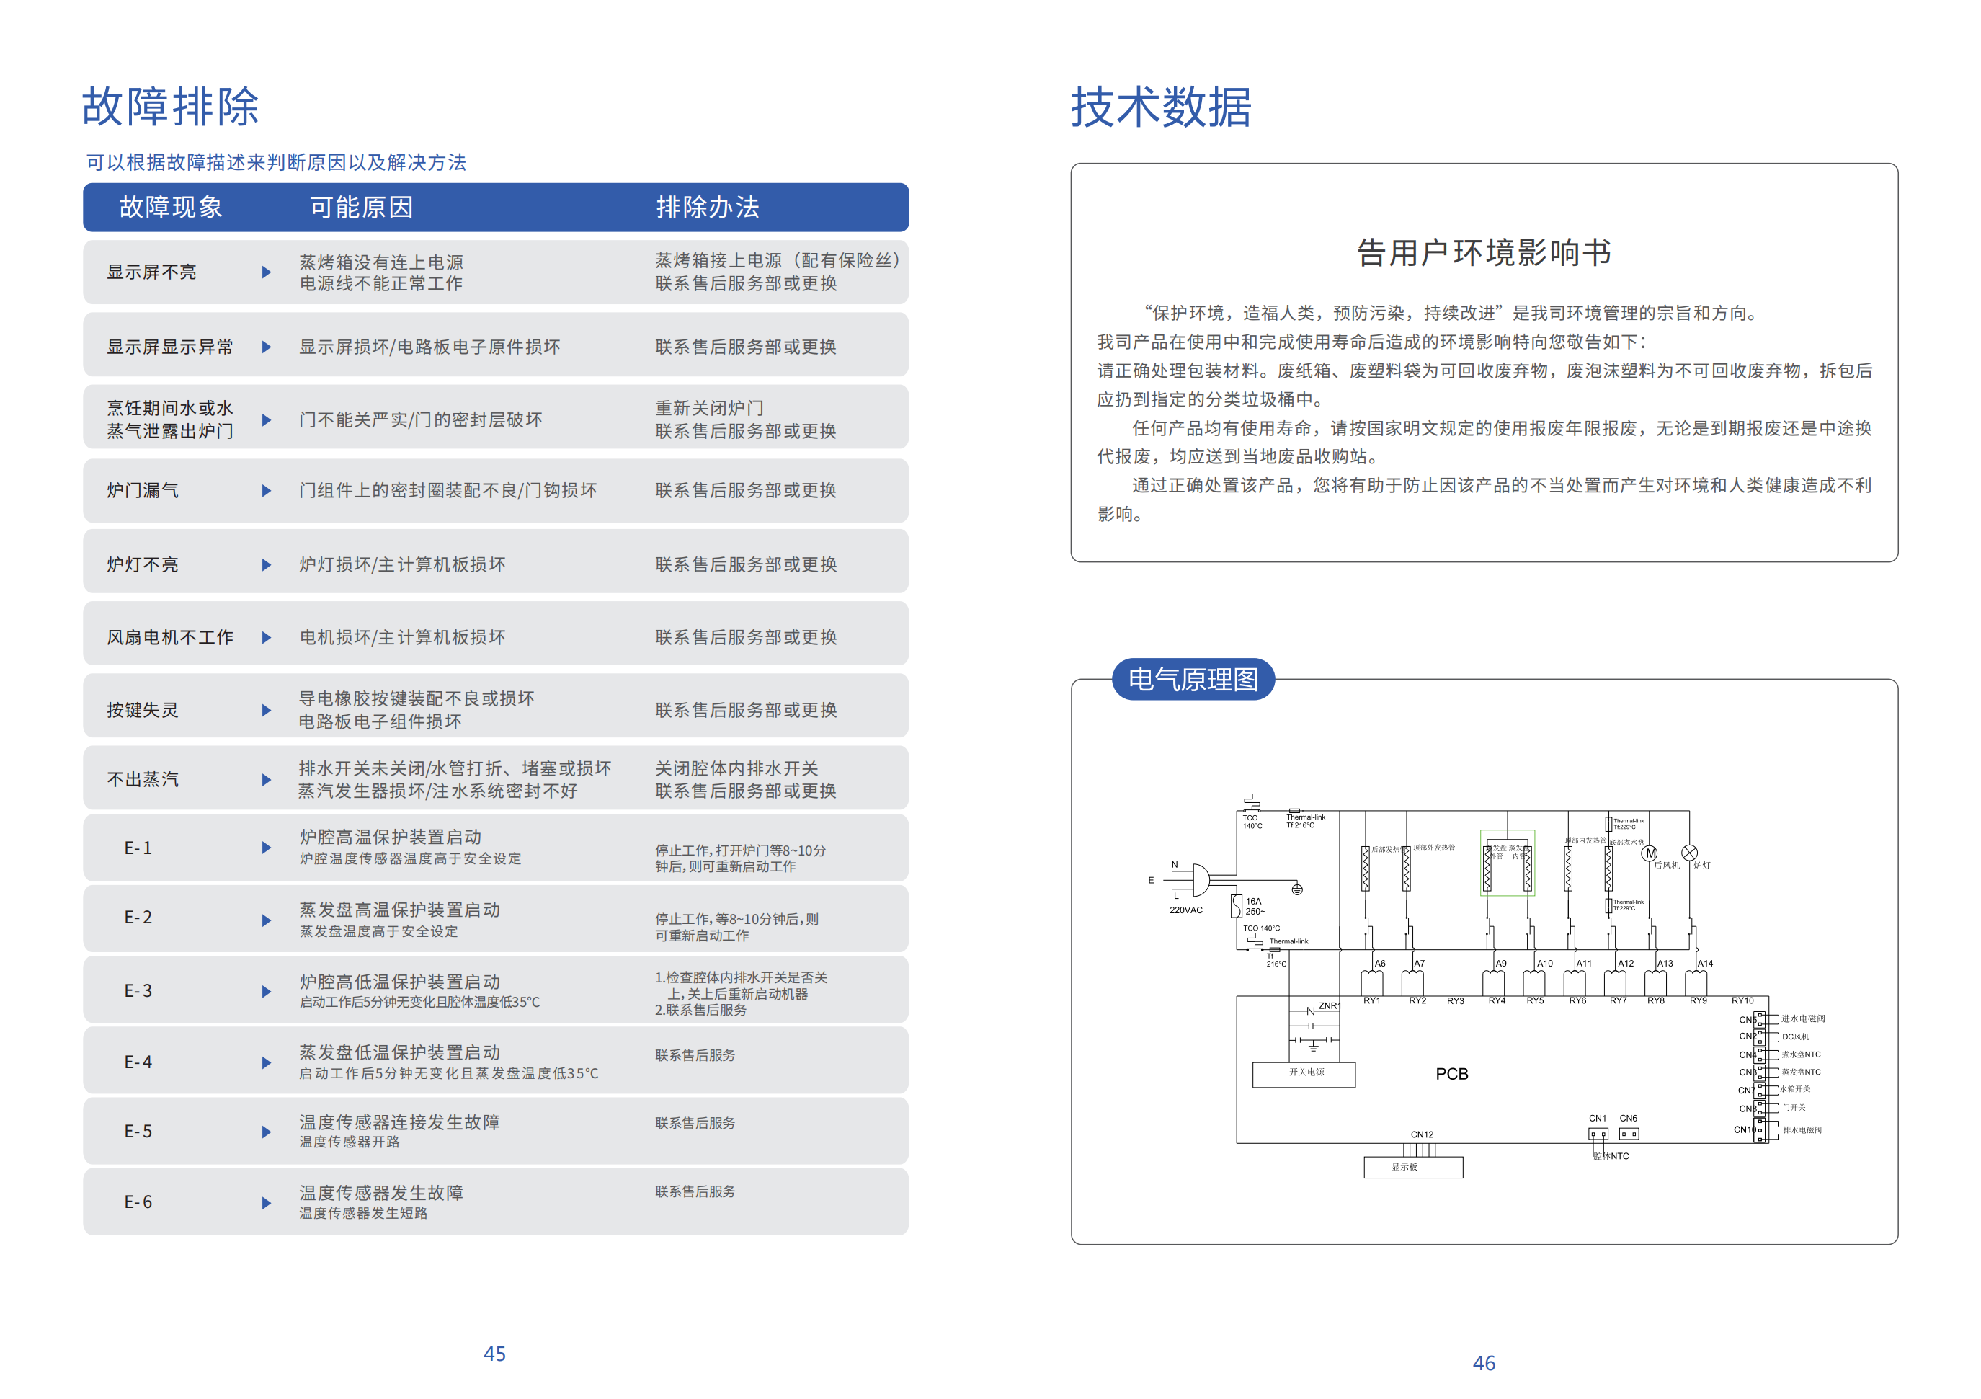This screenshot has width=1981, height=1399.
Task: Click the 16A 250~ fuse symbol
Action: click(x=1237, y=905)
